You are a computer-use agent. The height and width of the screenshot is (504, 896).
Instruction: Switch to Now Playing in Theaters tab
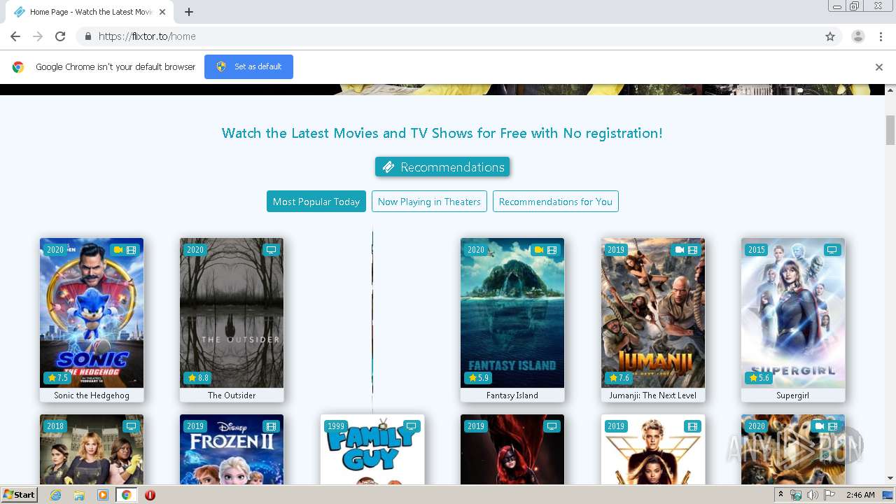(429, 202)
